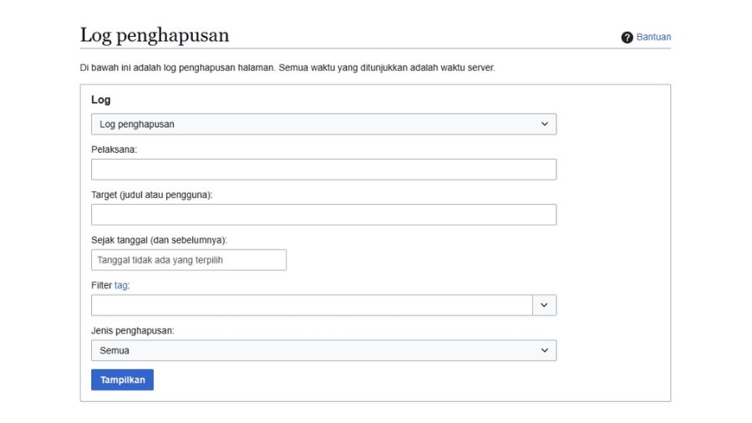Focus the Pelaksana text field

coord(323,170)
